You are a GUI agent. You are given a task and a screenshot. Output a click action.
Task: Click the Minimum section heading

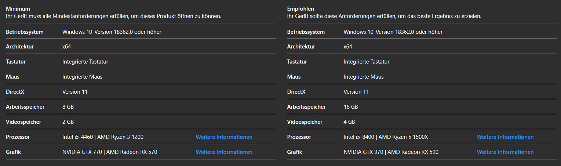18,9
